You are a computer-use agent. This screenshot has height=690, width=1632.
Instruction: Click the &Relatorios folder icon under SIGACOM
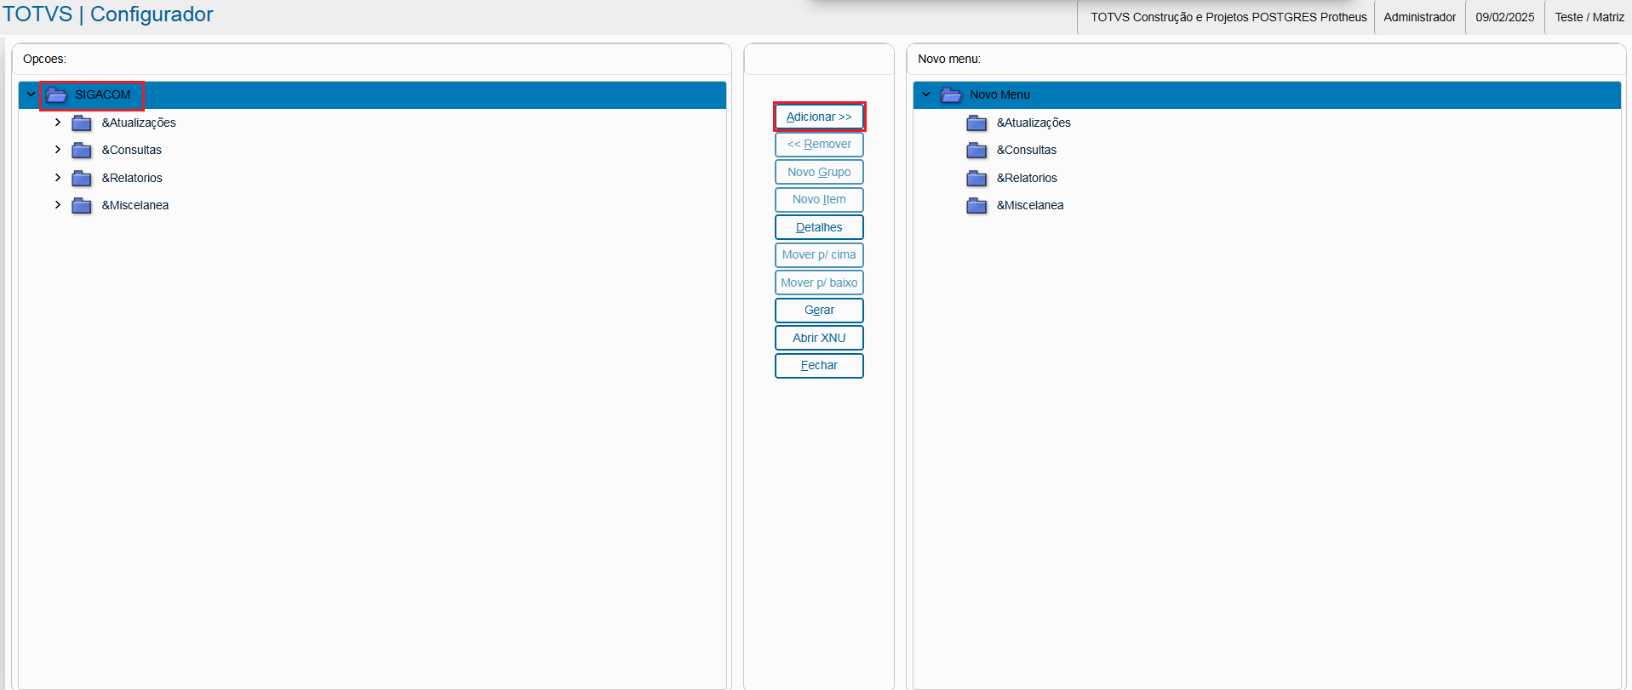tap(82, 178)
